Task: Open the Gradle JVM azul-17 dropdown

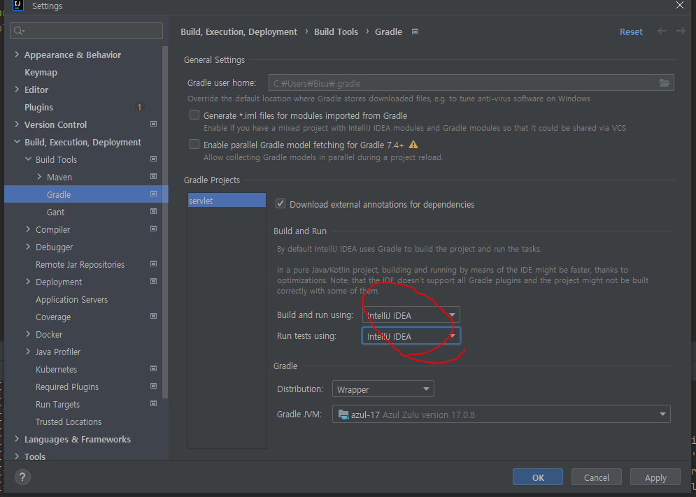Action: pyautogui.click(x=501, y=415)
